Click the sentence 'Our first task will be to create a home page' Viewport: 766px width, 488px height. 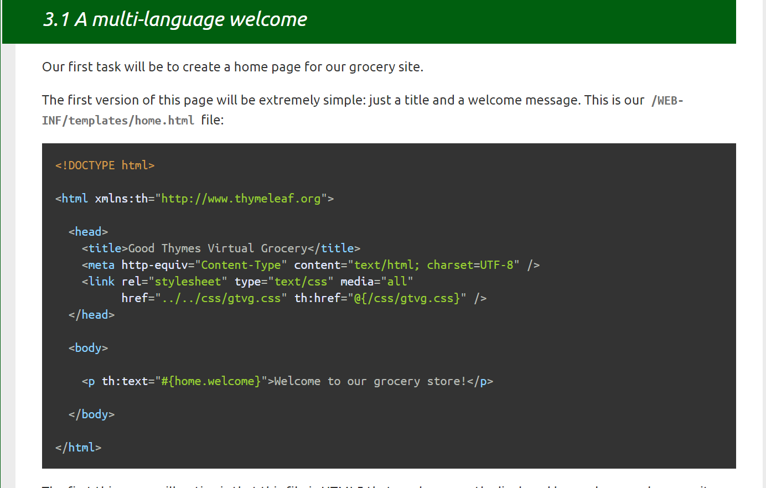[232, 67]
